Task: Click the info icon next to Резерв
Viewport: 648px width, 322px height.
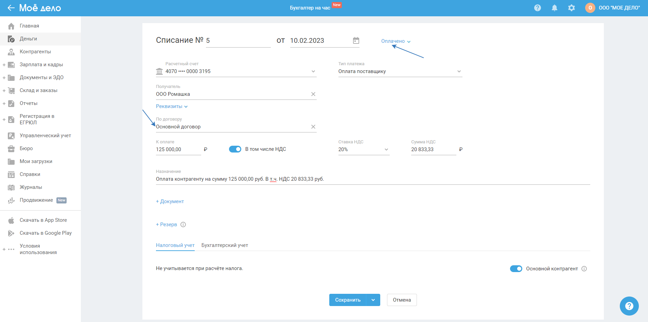Action: point(183,225)
